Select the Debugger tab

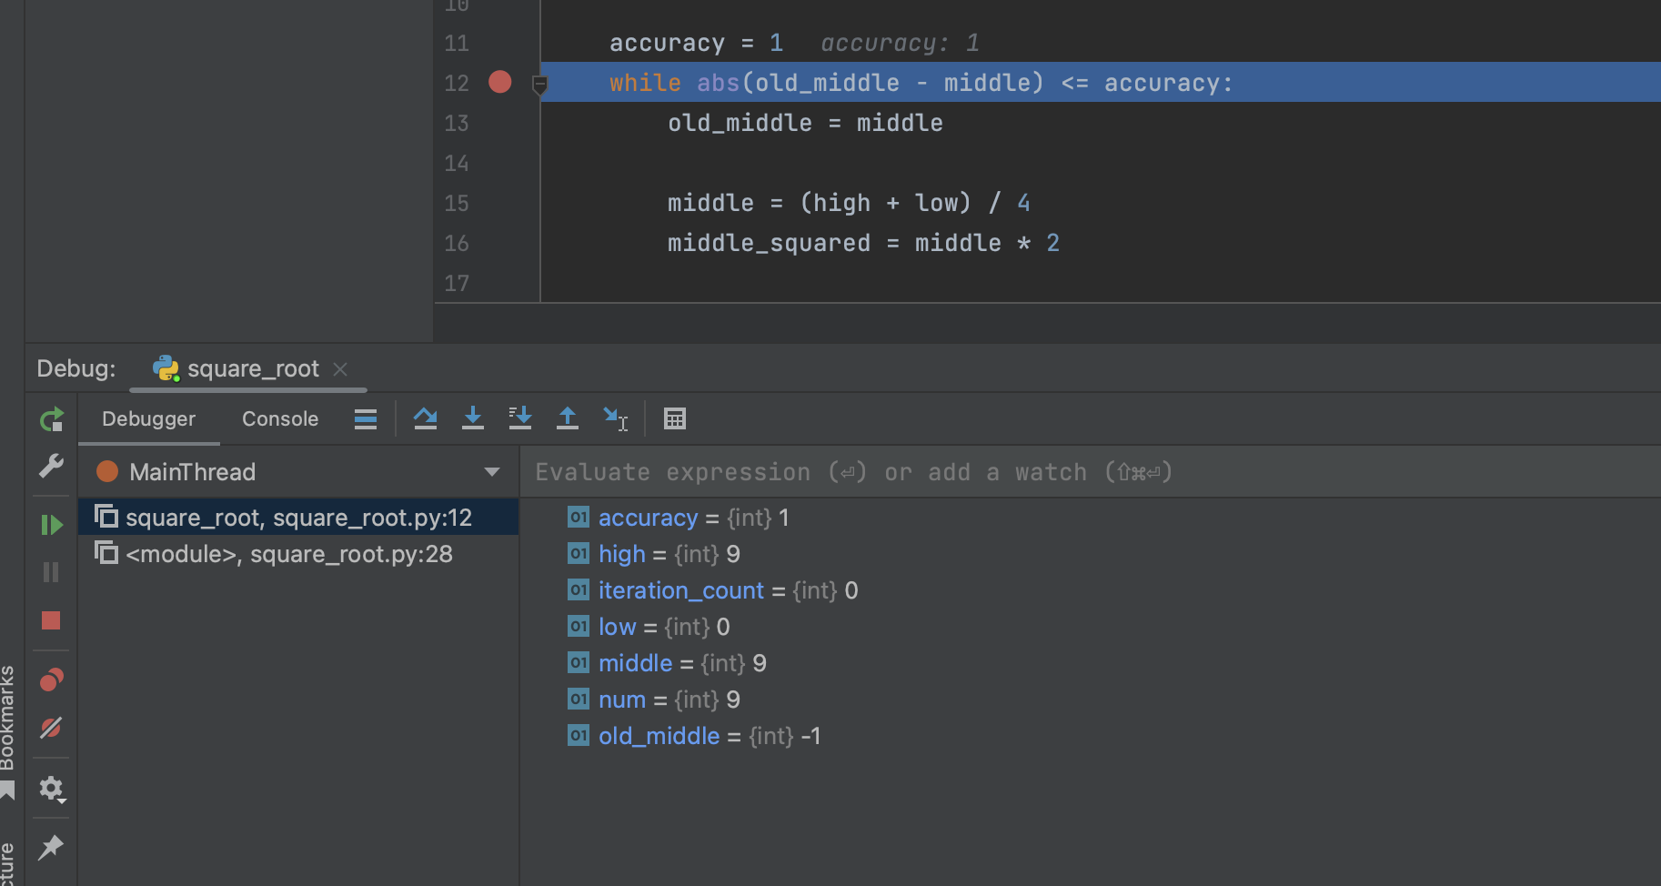[x=148, y=418]
